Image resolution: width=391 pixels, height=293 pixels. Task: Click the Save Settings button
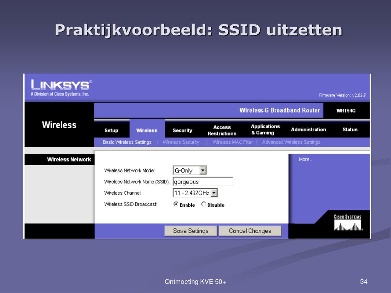tap(191, 231)
